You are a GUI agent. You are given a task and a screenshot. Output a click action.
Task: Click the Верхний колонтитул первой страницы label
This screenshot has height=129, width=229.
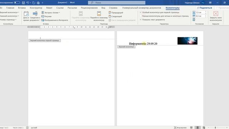point(45,40)
